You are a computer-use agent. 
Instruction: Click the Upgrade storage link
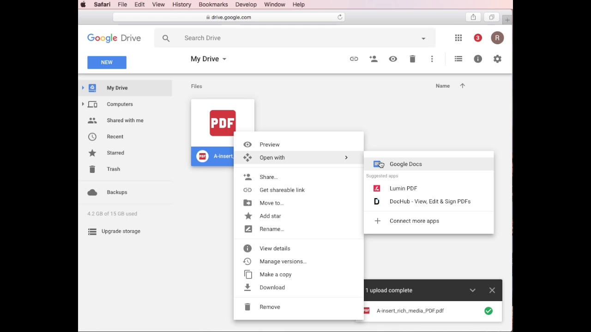121,231
